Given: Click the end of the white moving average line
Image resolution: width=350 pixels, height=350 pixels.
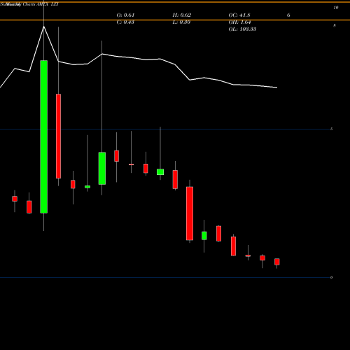Looking at the screenshot, I should [277, 87].
